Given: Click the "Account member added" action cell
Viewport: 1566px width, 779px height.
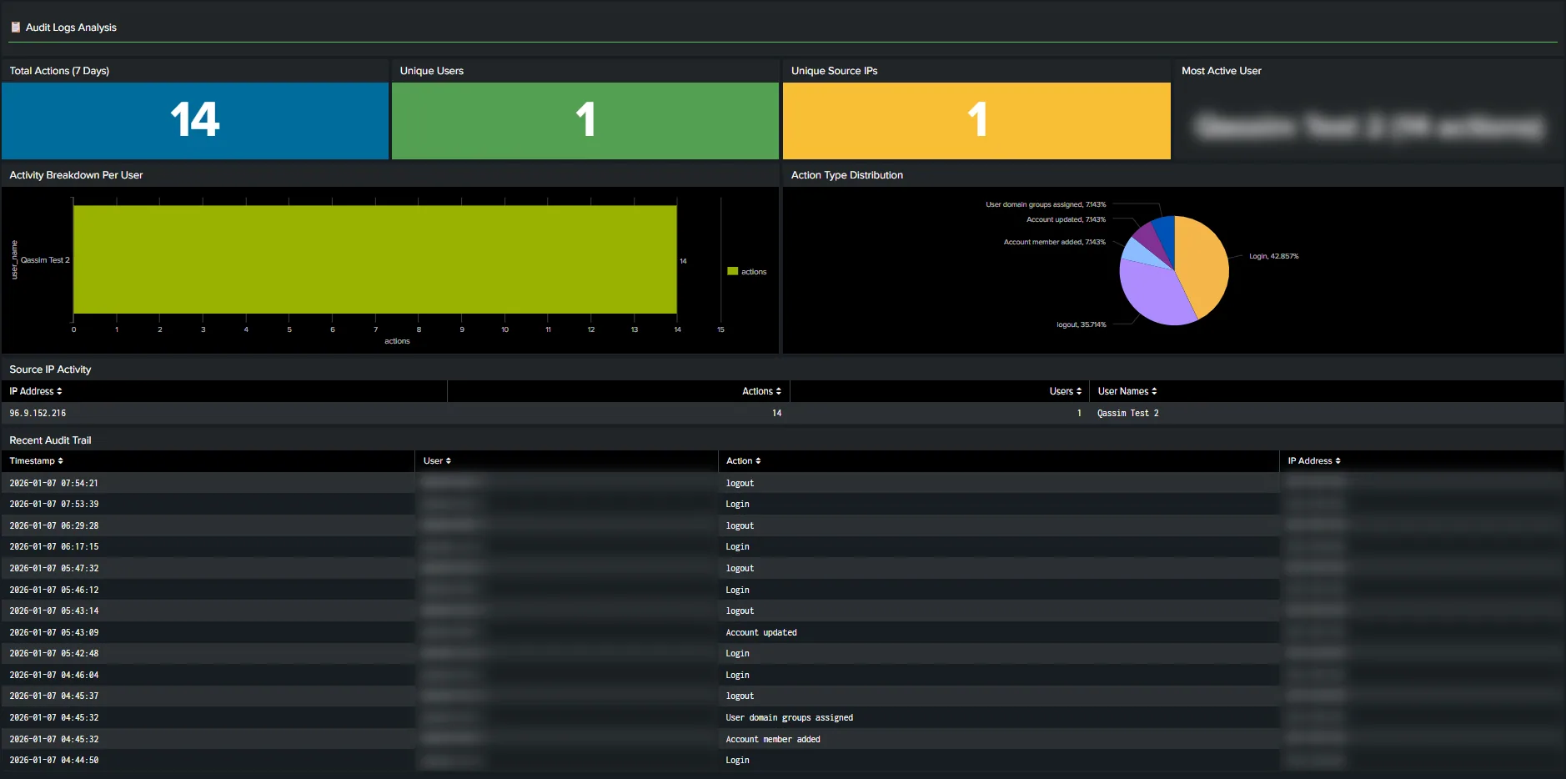Looking at the screenshot, I should pyautogui.click(x=773, y=739).
